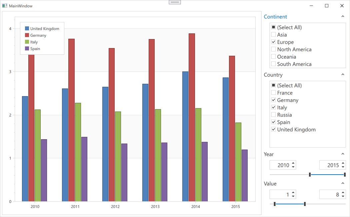
Task: Click the purple Spain legend marker
Action: (x=27, y=48)
